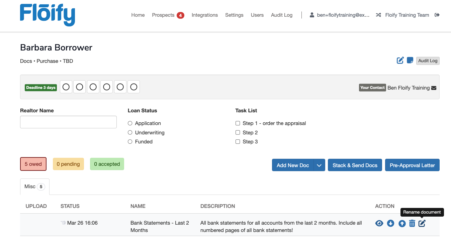Viewport: 451px width, 237px height.
Task: Open the notes sticky-note icon
Action: 410,61
